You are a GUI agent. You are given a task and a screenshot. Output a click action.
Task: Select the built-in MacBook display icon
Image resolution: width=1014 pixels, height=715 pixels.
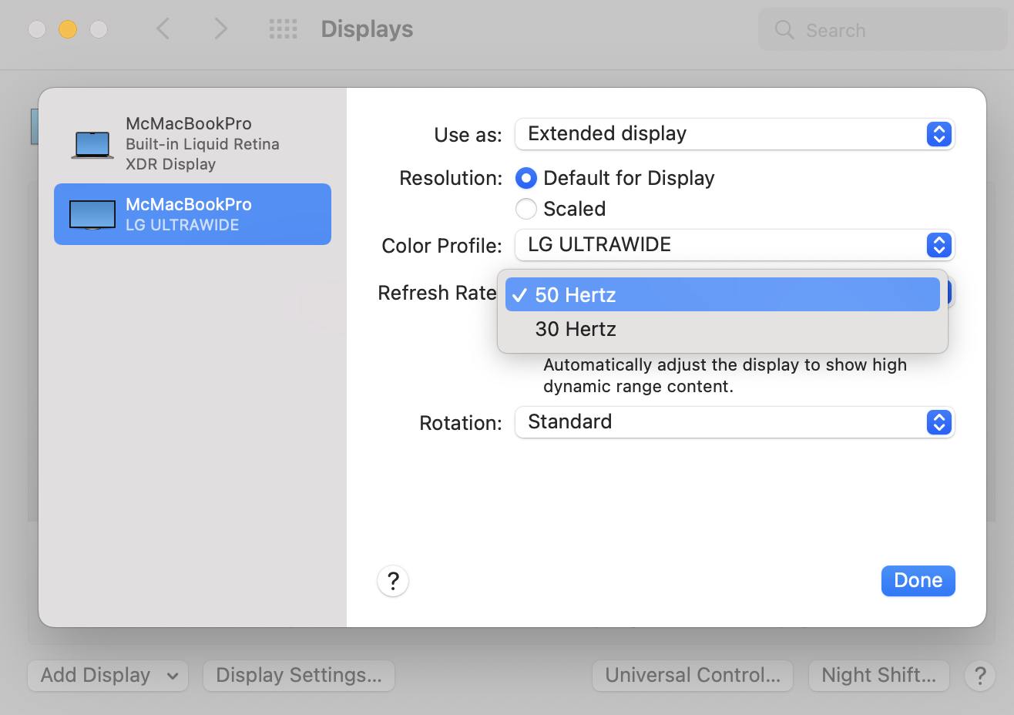[92, 144]
